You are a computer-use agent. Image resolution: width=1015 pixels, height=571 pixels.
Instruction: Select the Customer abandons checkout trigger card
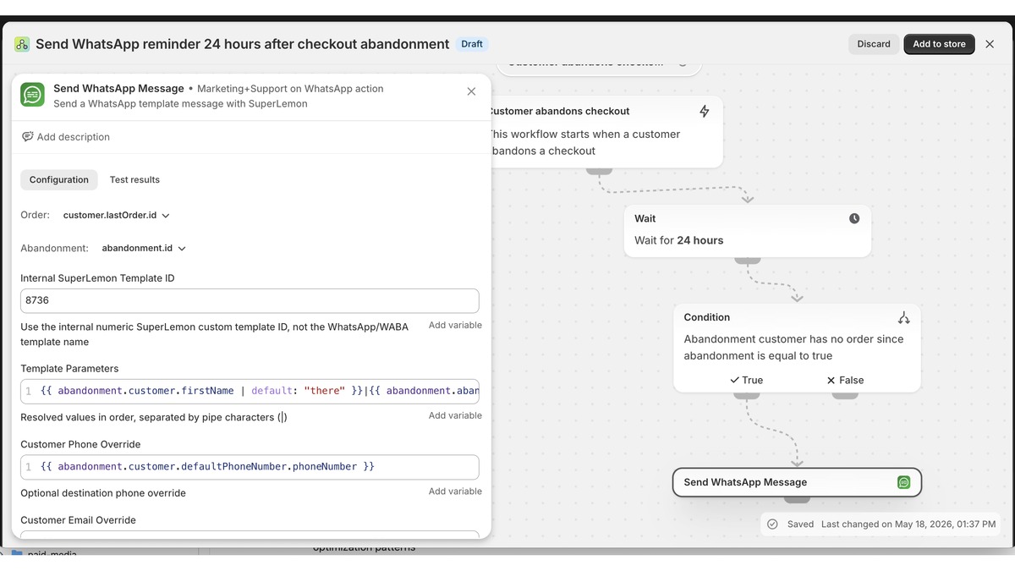[606, 131]
